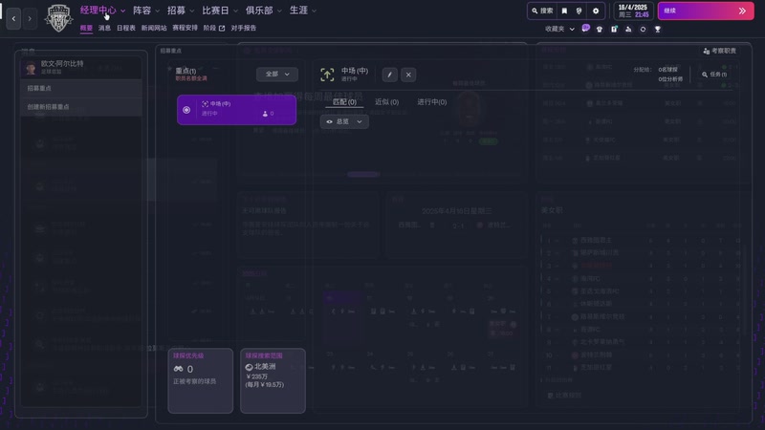Switch to the 进行中(0) tab
This screenshot has width=765, height=430.
(432, 102)
